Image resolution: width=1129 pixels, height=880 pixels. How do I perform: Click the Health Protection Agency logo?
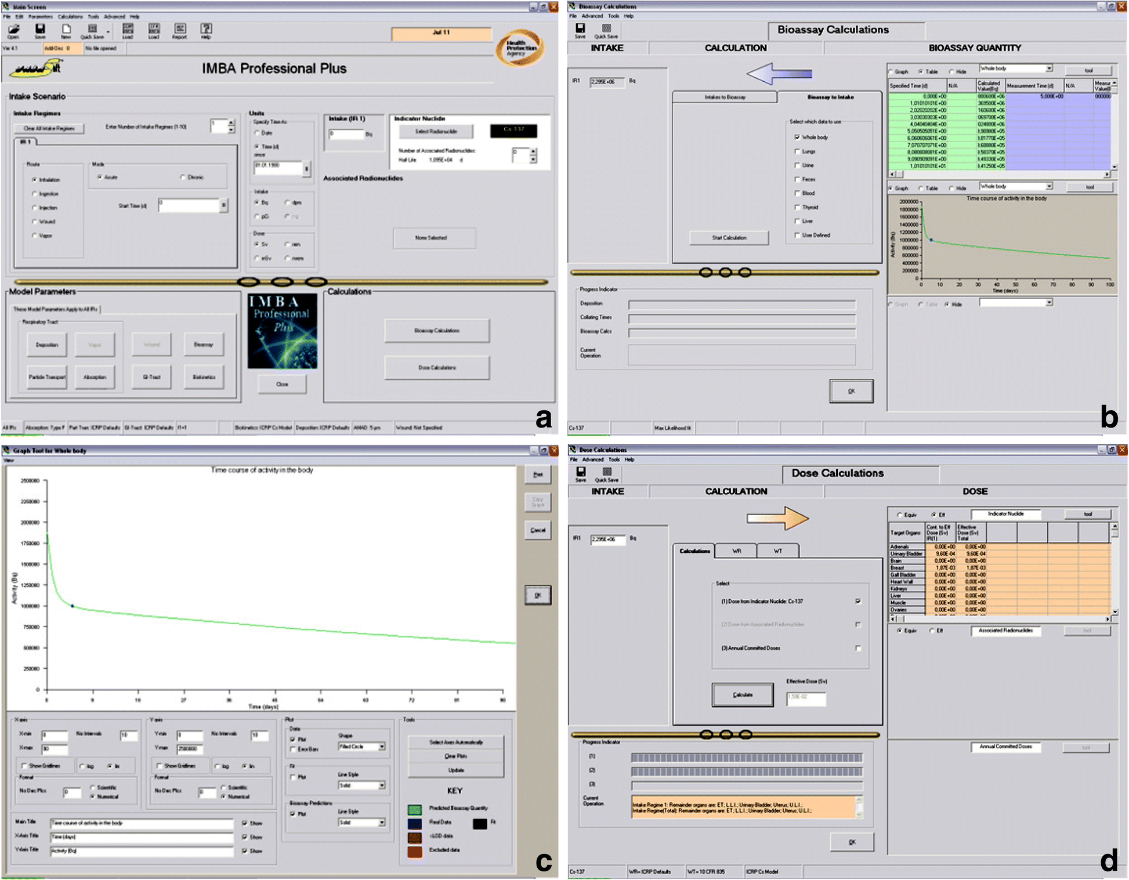pos(520,48)
